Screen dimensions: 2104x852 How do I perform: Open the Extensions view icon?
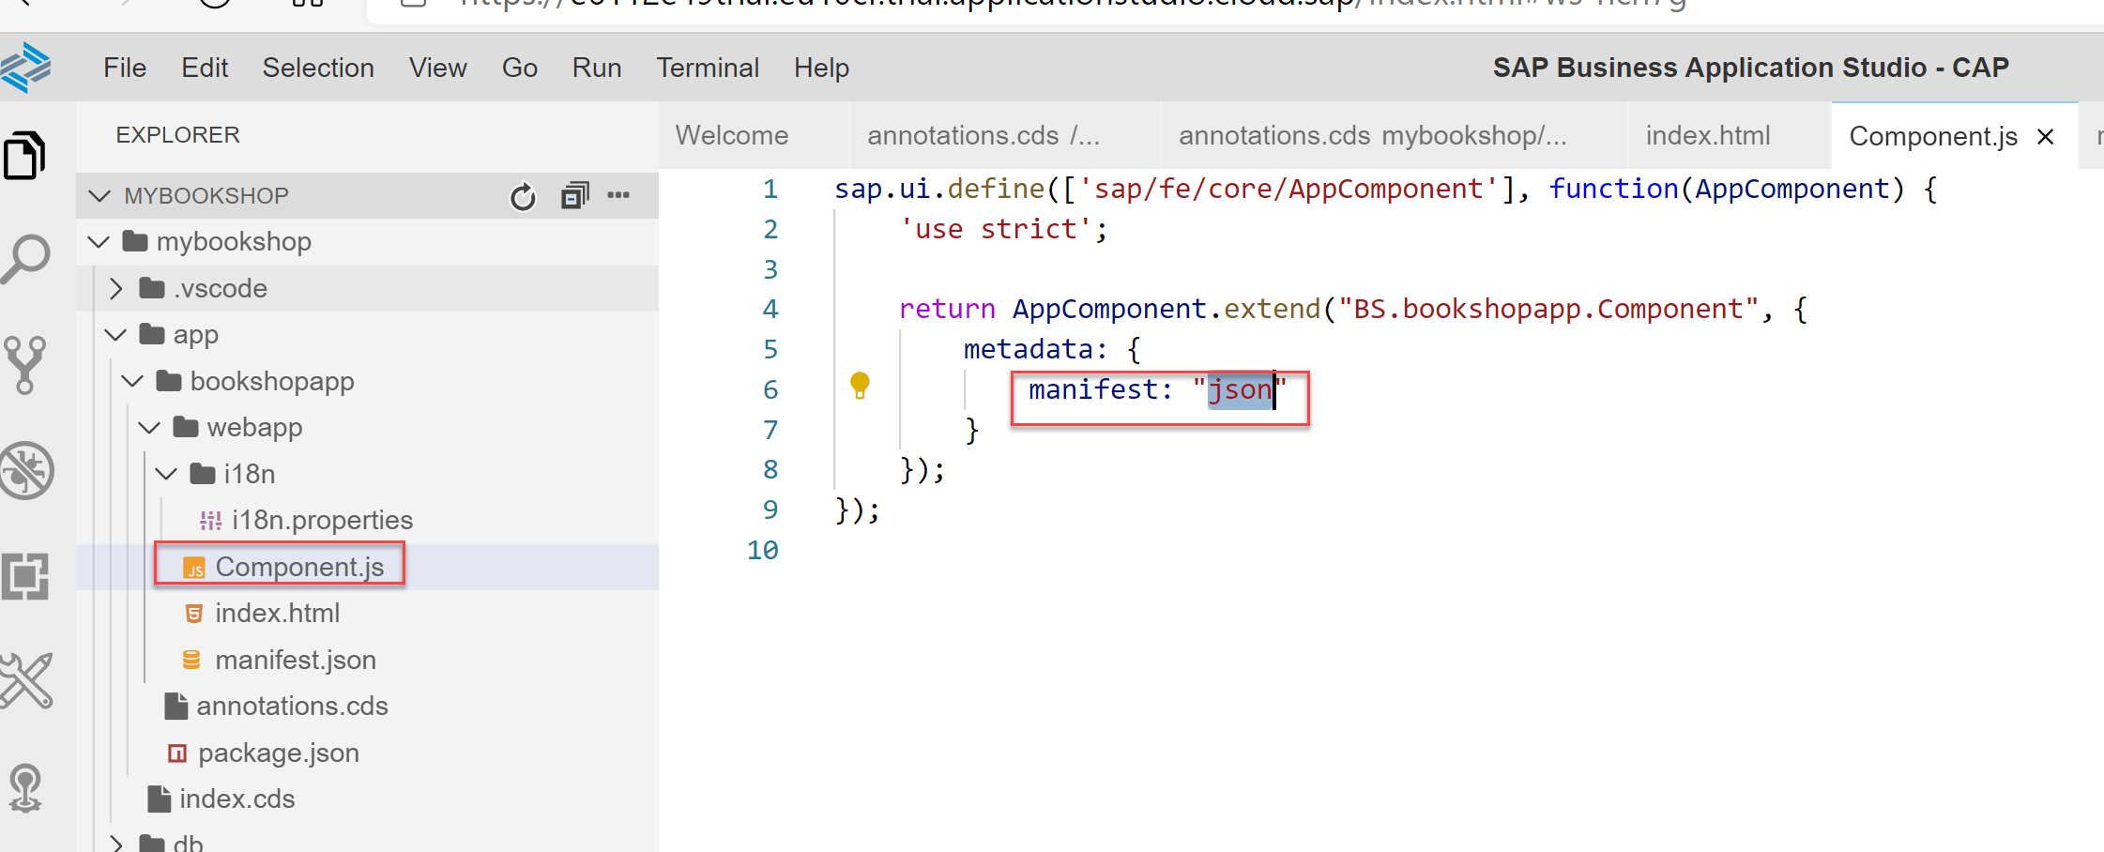pos(25,576)
